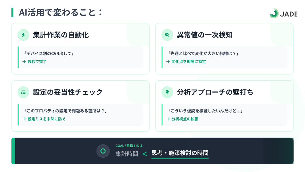This screenshot has height=172, width=305.
Task: Click the JADE logo icon
Action: (x=274, y=13)
